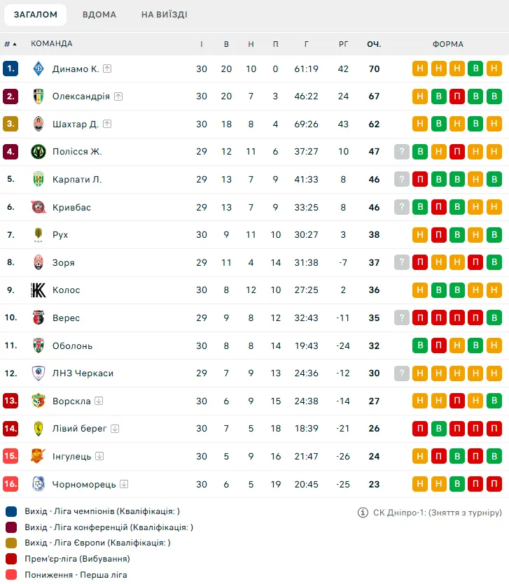509x584 pixels.
Task: Click Верес's latest green В form badge
Action: pos(494,318)
